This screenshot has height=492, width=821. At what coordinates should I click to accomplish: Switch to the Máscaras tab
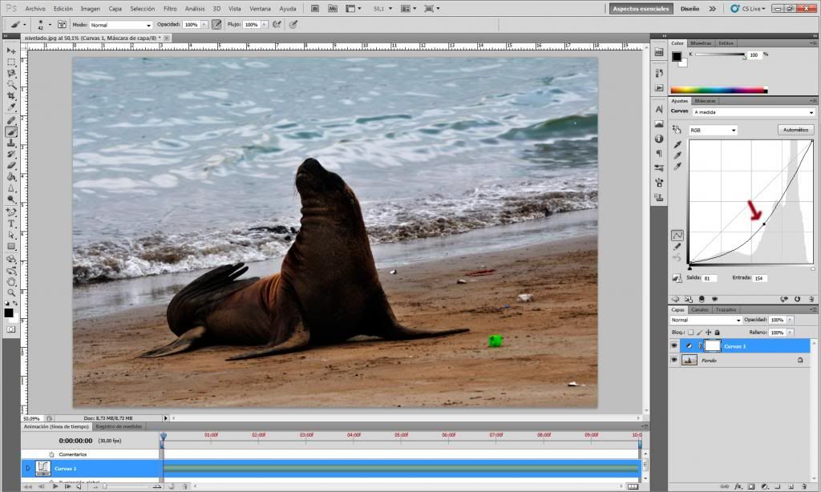tap(705, 101)
